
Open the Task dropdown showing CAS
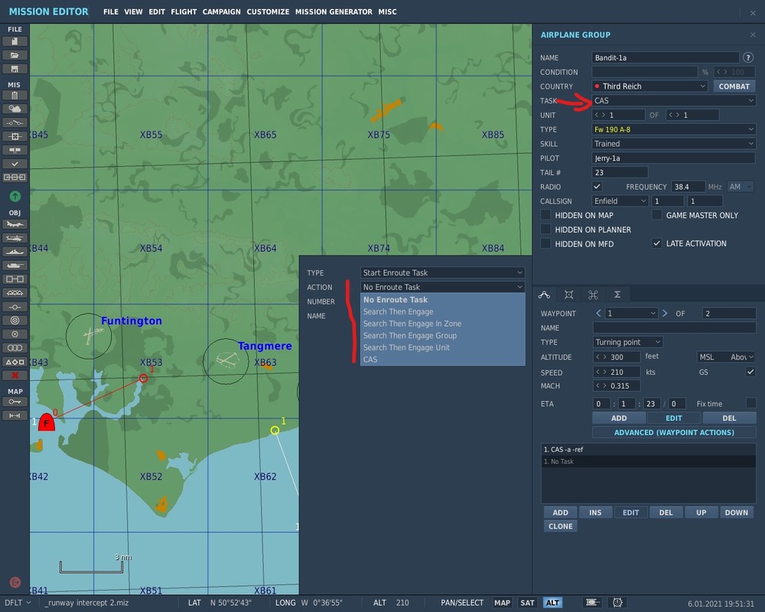click(x=673, y=100)
